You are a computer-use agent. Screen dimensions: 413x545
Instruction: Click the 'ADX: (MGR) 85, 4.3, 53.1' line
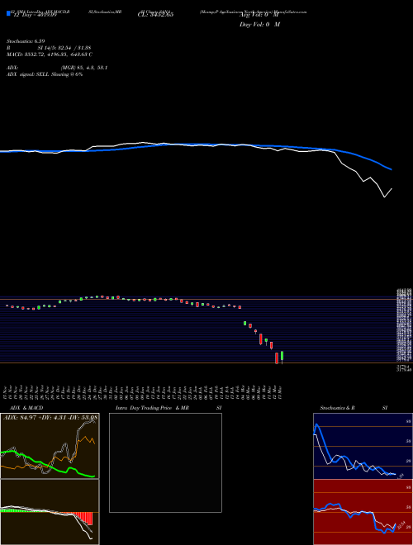pos(57,68)
